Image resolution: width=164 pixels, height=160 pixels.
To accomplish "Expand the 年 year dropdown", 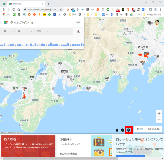I will coord(8,31).
